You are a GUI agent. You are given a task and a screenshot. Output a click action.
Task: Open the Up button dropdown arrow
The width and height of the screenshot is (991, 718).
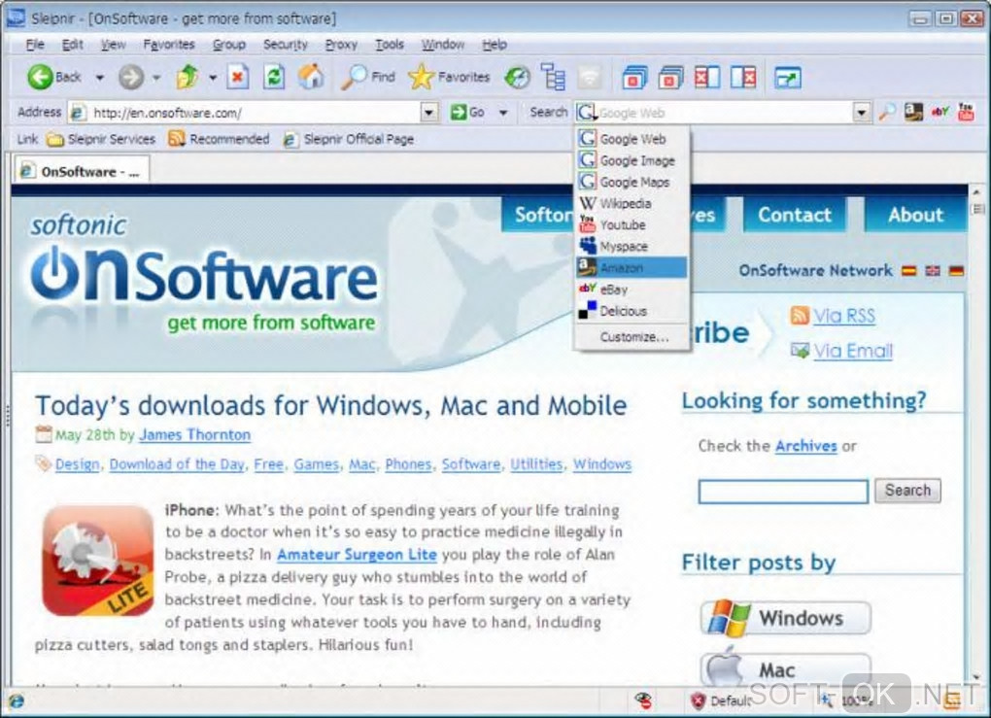tap(213, 78)
